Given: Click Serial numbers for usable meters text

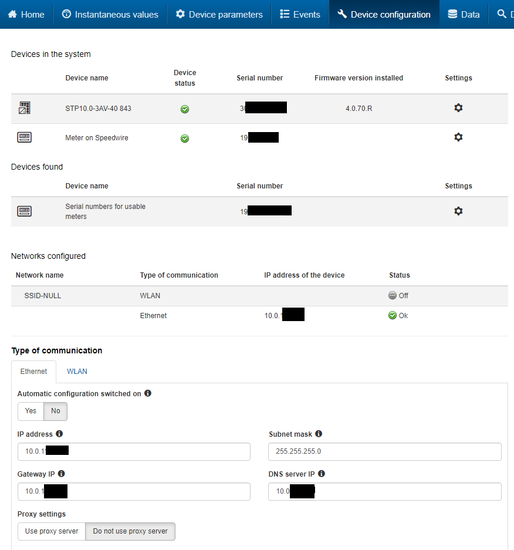Looking at the screenshot, I should 105,211.
